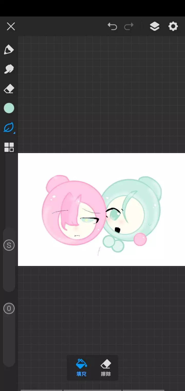Screen dimensions: 185x391
Task: Tap the black open mouth of green character
Action: (117, 230)
